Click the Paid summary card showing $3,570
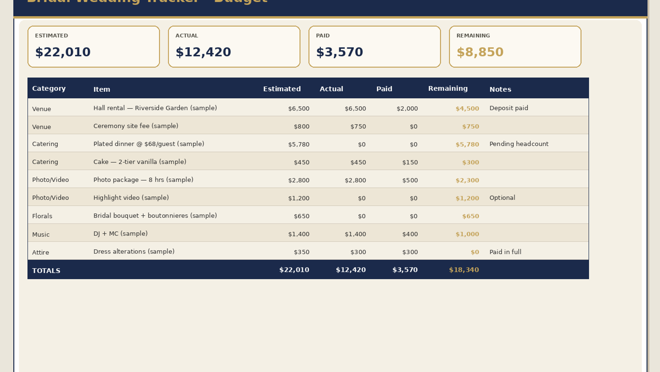Image resolution: width=660 pixels, height=372 pixels. 375,47
